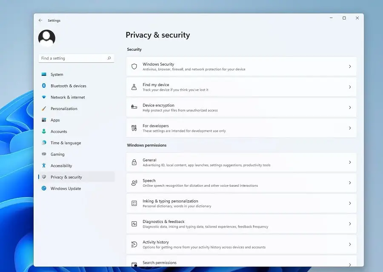383x272 pixels.
Task: Expand Find my device chevron
Action: click(x=350, y=87)
